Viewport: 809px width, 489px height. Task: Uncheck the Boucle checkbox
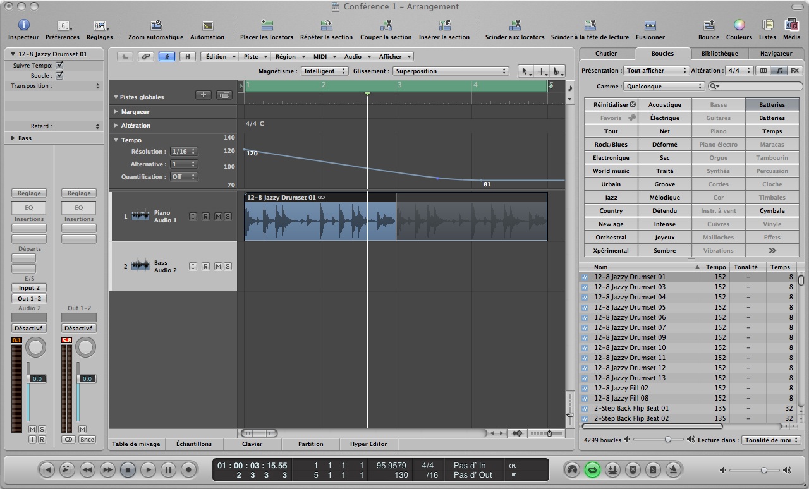59,75
